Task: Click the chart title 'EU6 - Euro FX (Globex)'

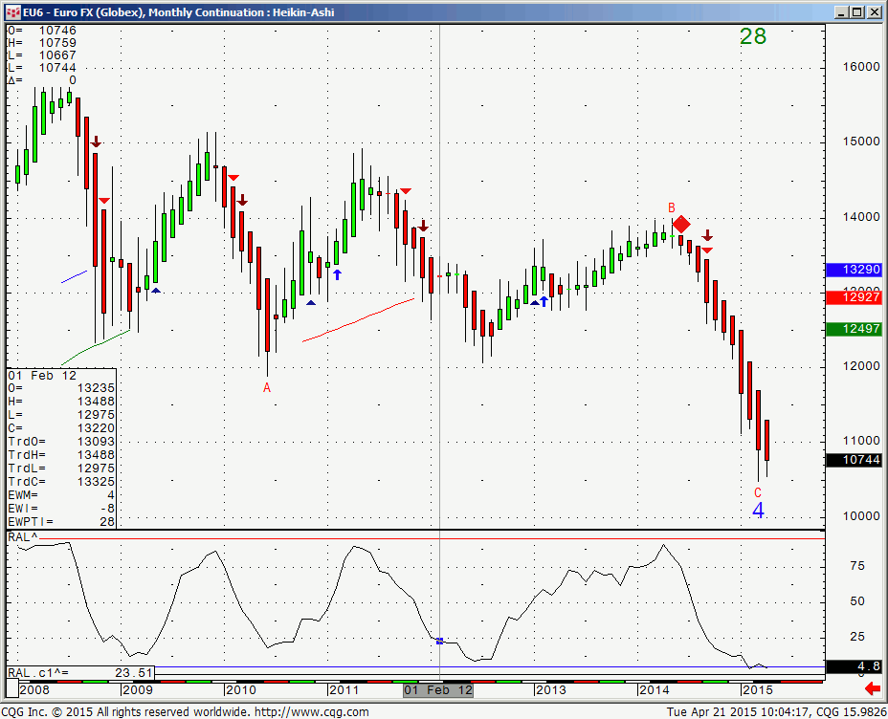Action: pyautogui.click(x=84, y=11)
